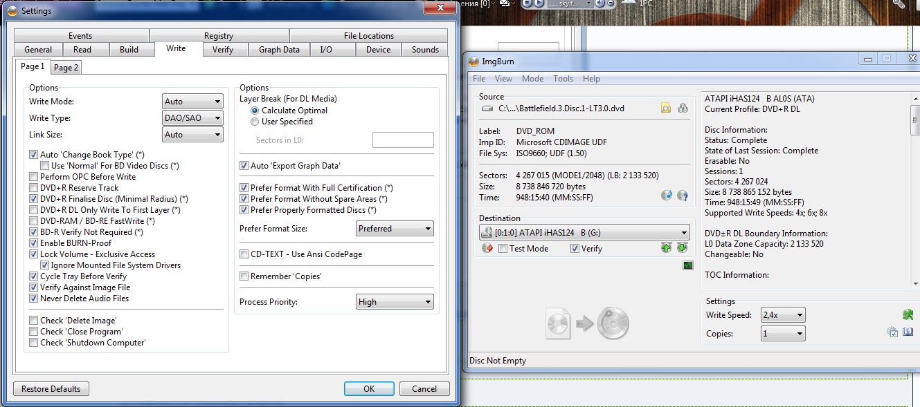Disable Enable BURN-Proof checkbox

click(34, 243)
